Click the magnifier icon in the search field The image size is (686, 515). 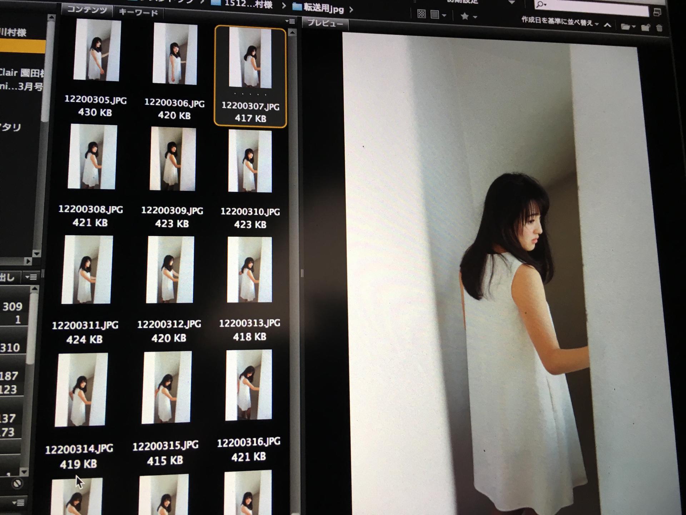(x=541, y=5)
